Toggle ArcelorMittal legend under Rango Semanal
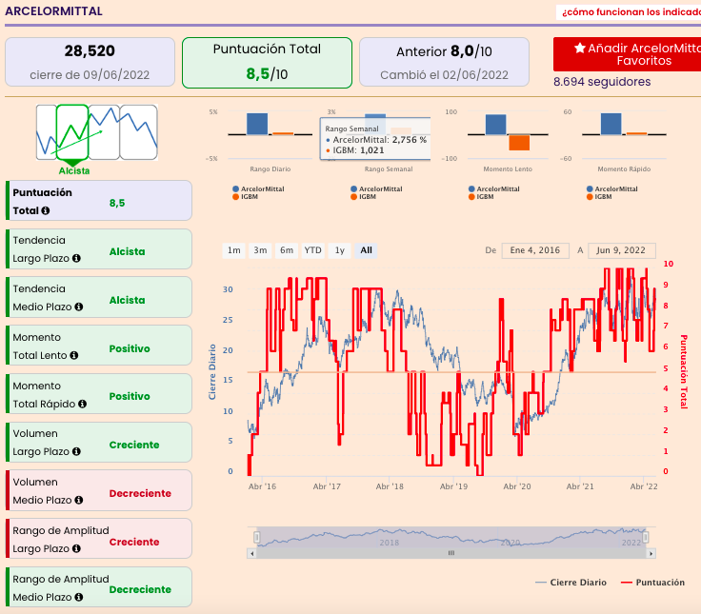The image size is (701, 614). pyautogui.click(x=376, y=189)
